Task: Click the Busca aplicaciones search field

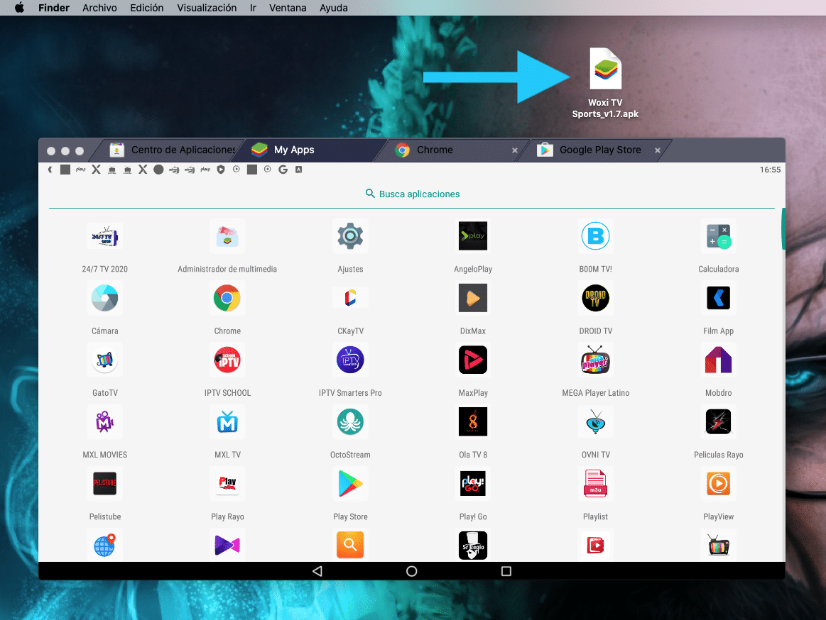Action: click(412, 193)
